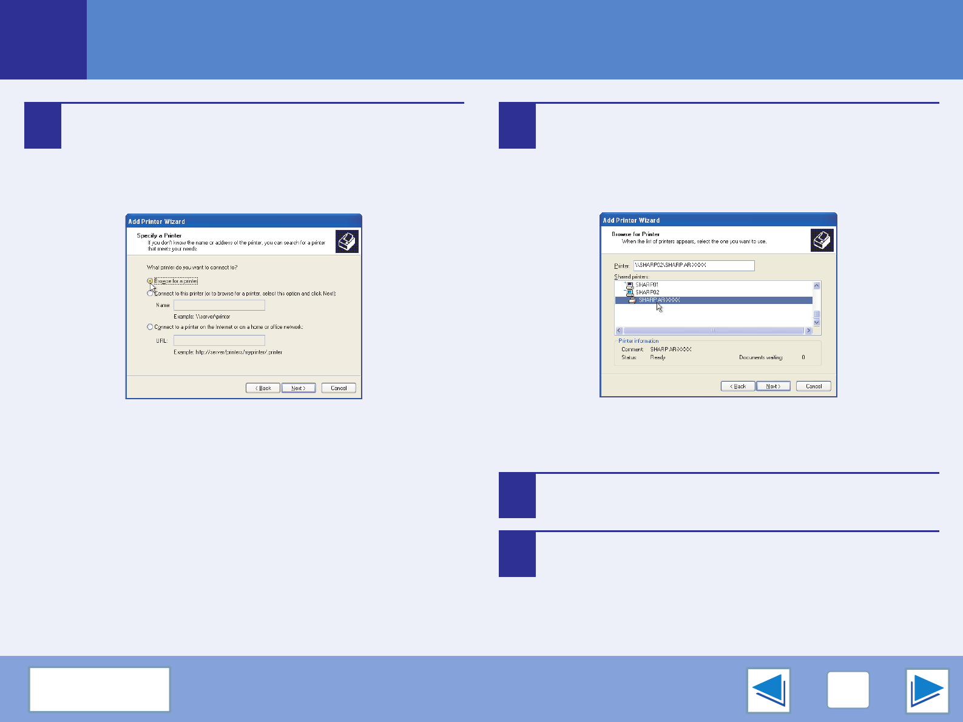This screenshot has height=722, width=963.
Task: Click the shared printers list scroll-down arrow
Action: coord(817,323)
